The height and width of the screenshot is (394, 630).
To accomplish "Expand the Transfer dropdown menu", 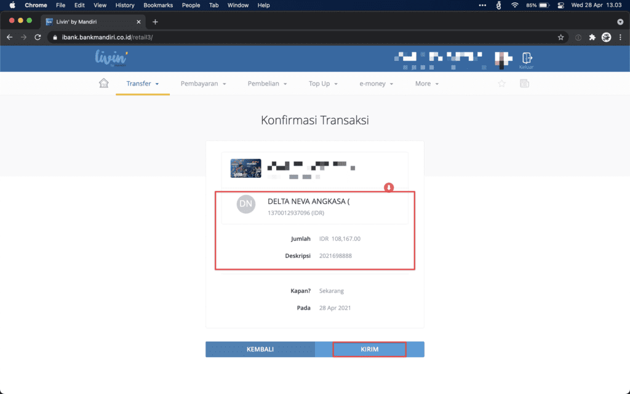I will 143,84.
